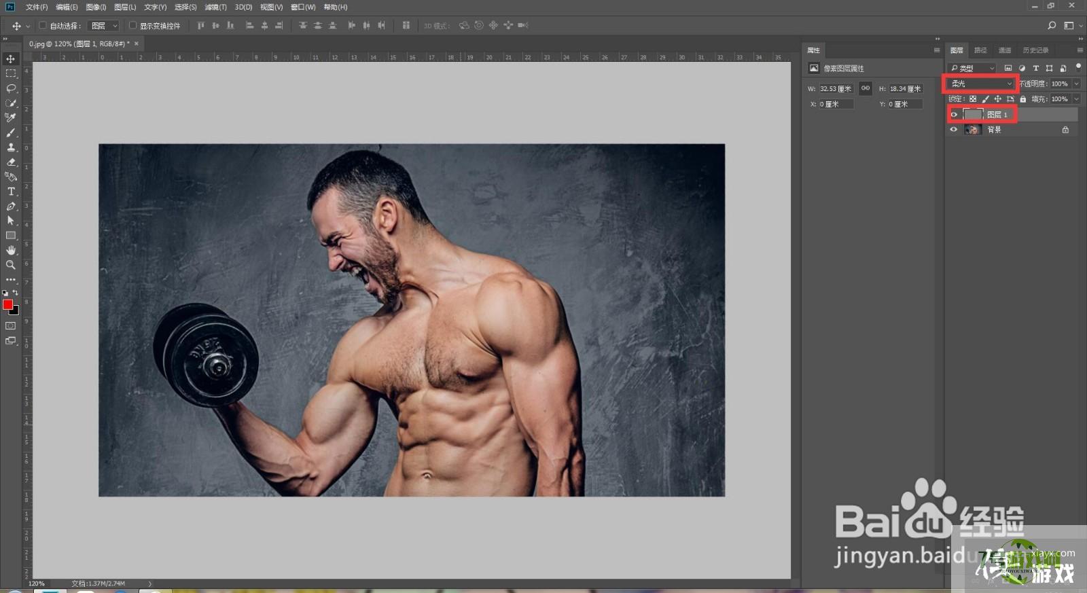Toggle Quick Mask mode icon

click(10, 326)
